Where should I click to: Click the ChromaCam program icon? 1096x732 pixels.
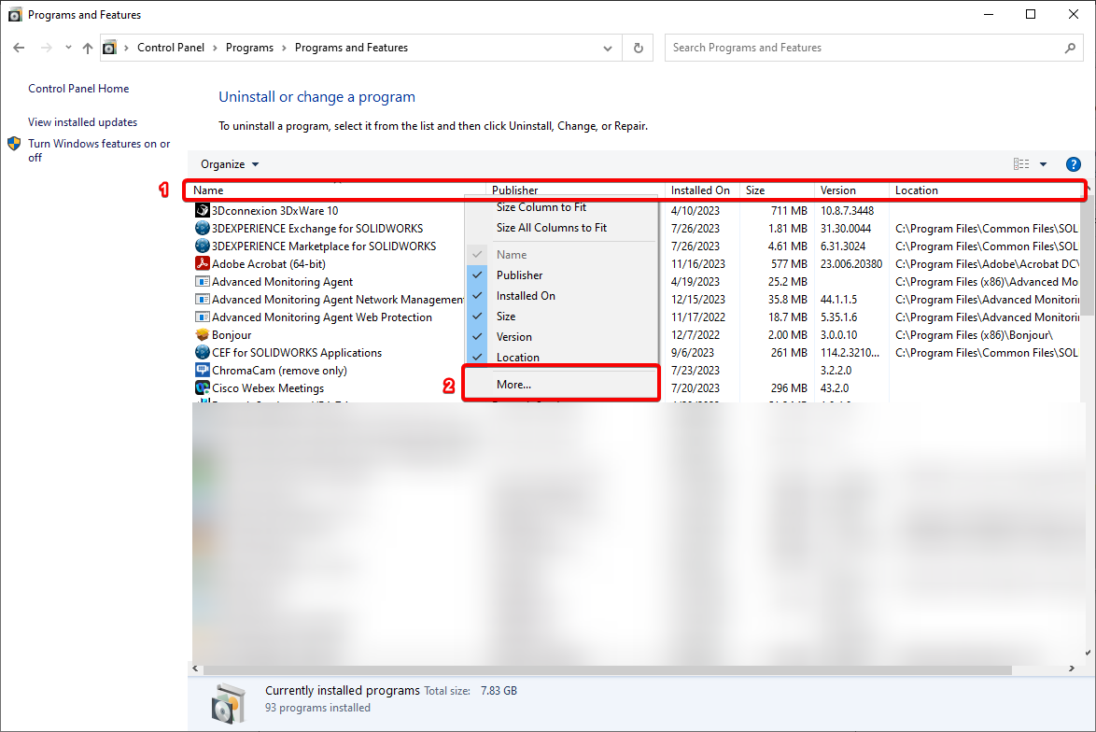point(202,370)
